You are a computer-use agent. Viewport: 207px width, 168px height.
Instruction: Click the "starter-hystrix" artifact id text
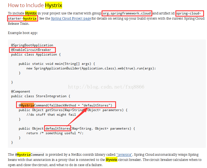[22, 19]
